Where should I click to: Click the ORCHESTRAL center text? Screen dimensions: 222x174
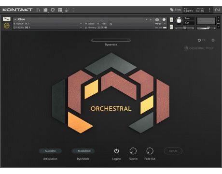point(111,109)
